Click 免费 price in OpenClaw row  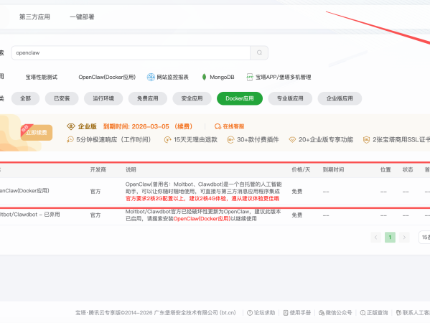297,192
